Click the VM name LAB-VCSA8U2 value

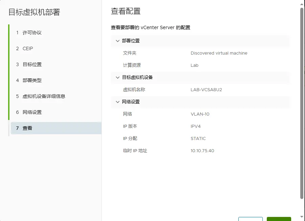[206, 90]
